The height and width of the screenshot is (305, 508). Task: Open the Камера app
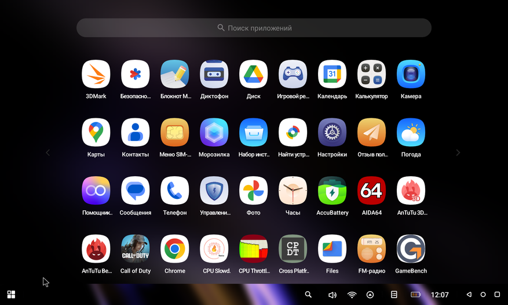click(x=411, y=74)
